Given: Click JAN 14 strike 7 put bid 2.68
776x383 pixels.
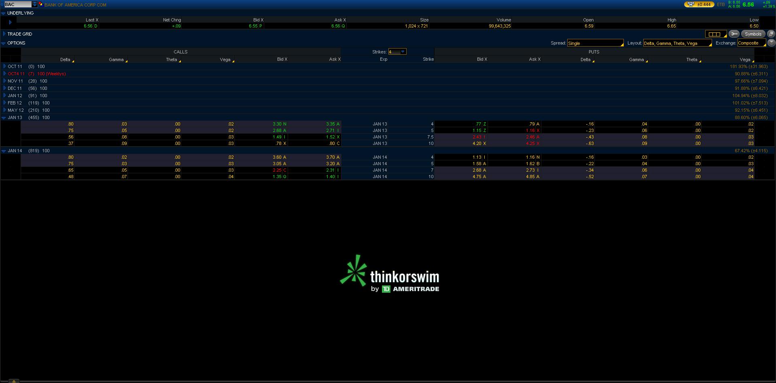Looking at the screenshot, I should pos(477,170).
